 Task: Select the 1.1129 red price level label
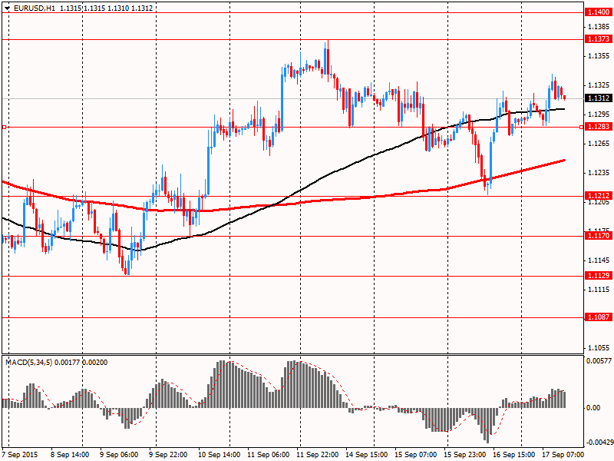click(x=598, y=276)
